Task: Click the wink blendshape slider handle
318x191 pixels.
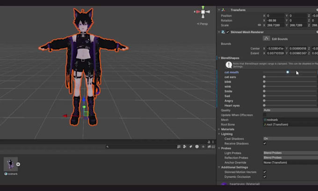Action: tap(264, 86)
